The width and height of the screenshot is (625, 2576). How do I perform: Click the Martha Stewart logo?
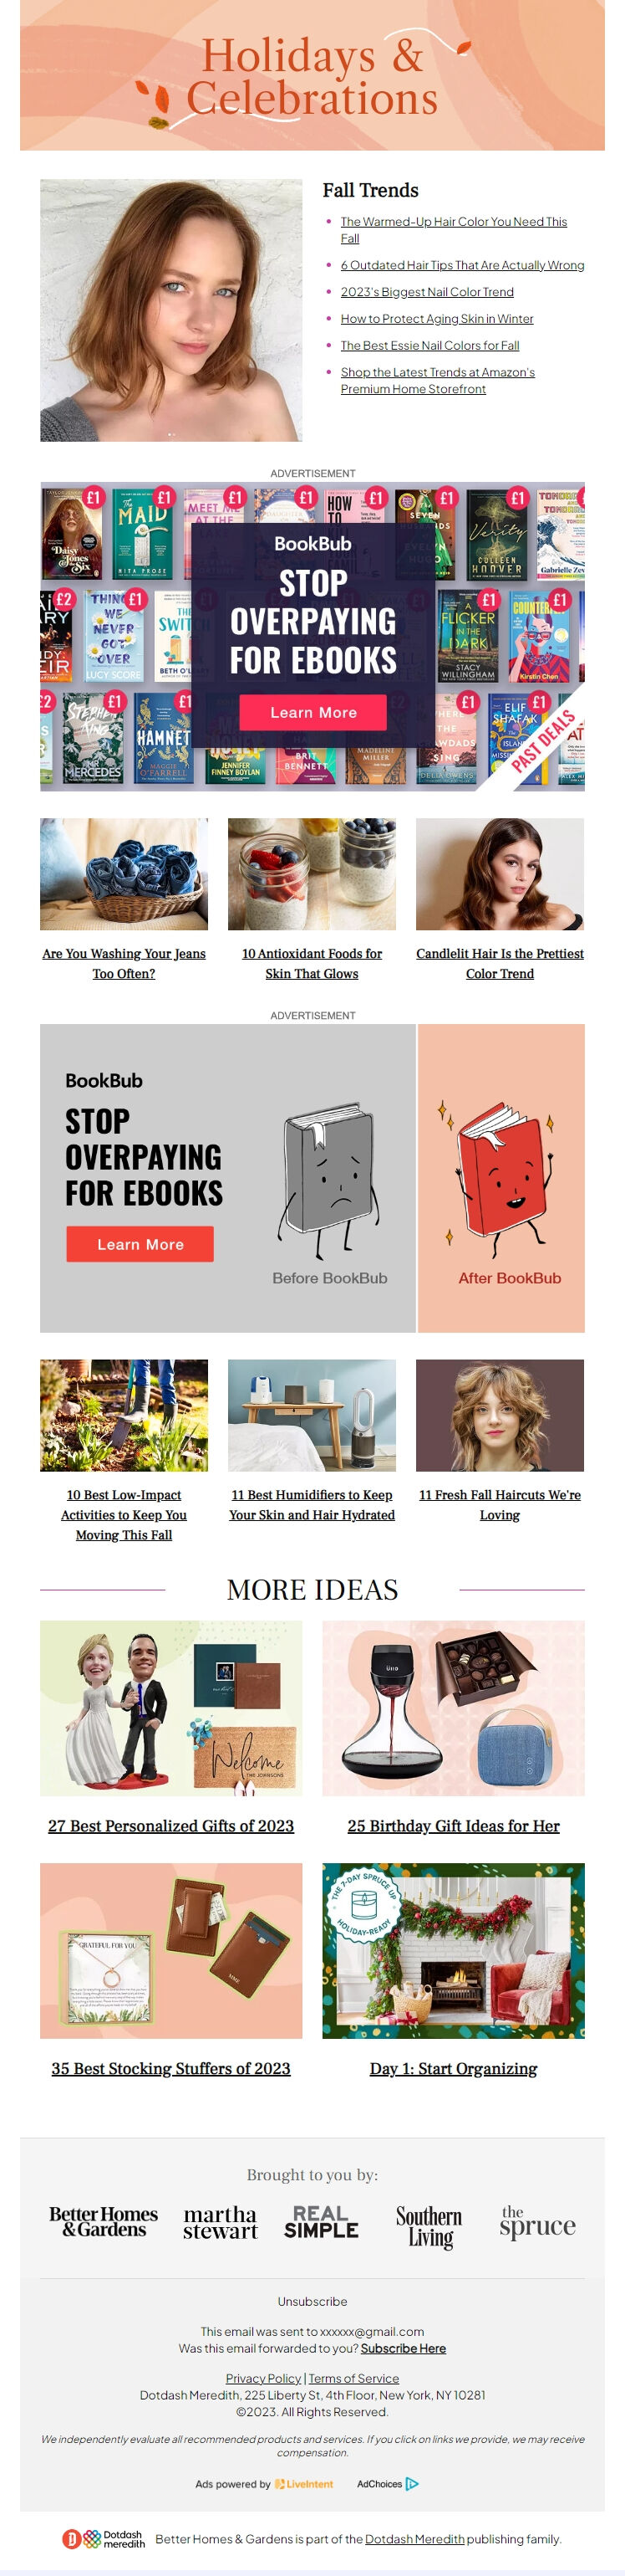(x=221, y=2222)
